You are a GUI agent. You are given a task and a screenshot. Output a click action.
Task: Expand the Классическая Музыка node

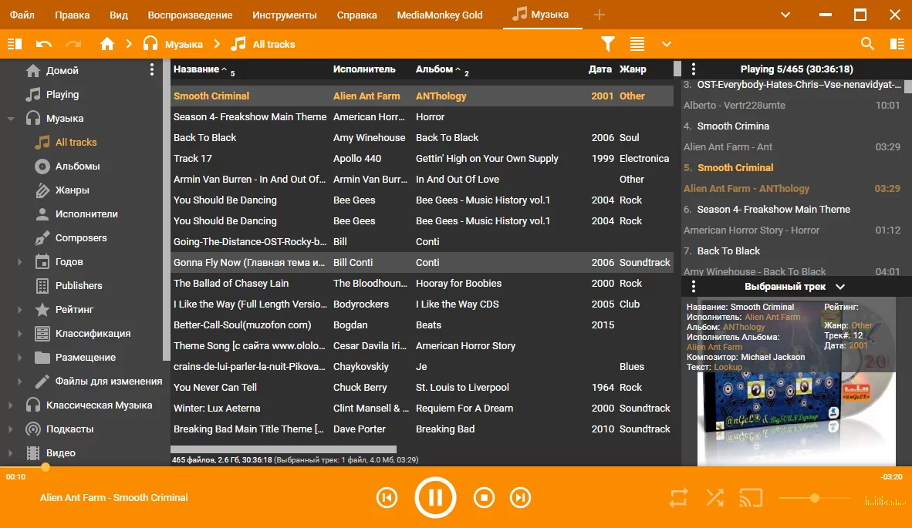[11, 405]
